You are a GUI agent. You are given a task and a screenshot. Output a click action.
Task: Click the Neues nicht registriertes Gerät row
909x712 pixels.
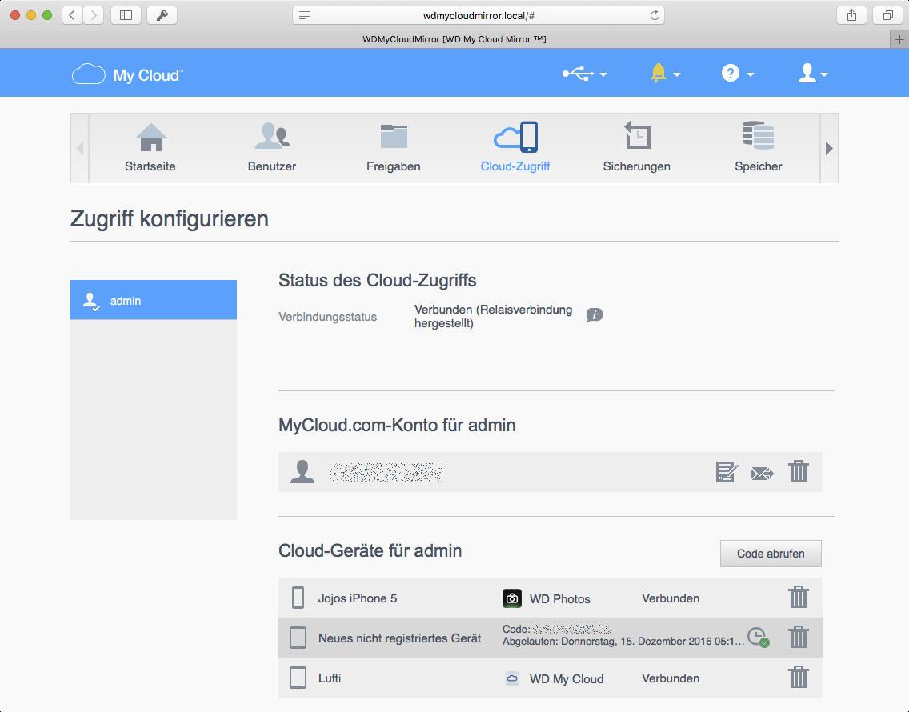pyautogui.click(x=551, y=638)
